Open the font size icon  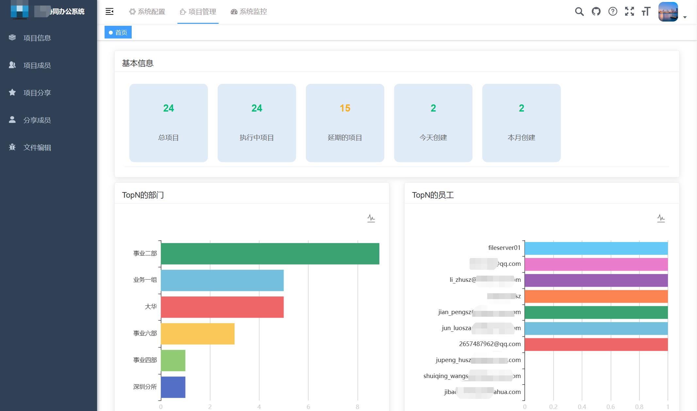[x=646, y=12]
